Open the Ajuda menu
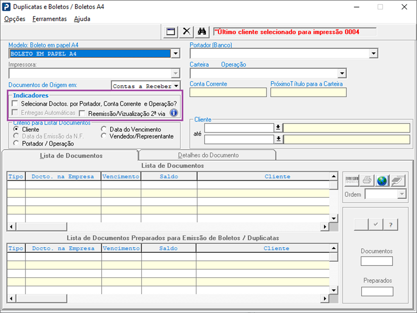Image resolution: width=417 pixels, height=313 pixels. 82,19
